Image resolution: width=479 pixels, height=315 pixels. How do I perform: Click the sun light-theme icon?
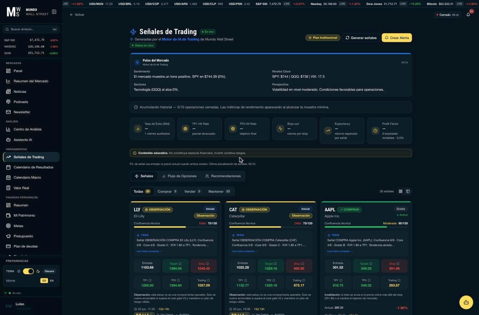[19, 271]
